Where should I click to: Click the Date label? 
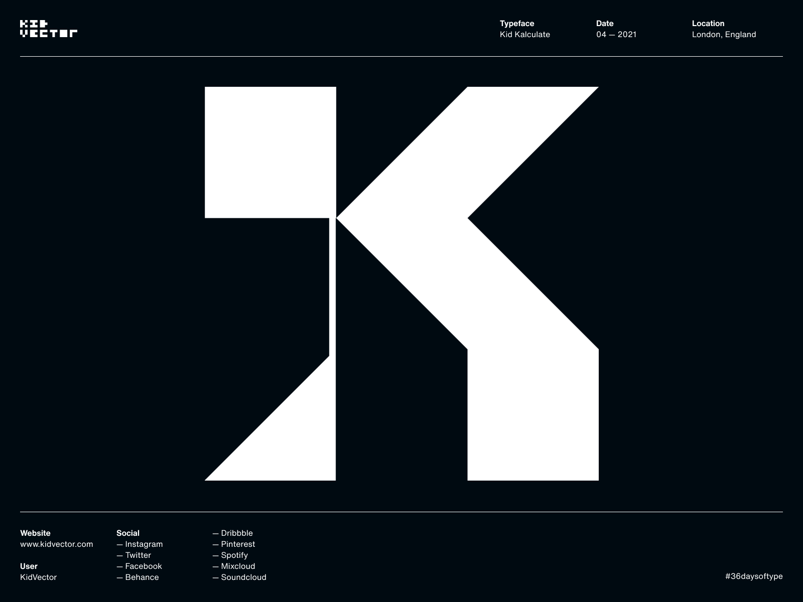tap(604, 23)
